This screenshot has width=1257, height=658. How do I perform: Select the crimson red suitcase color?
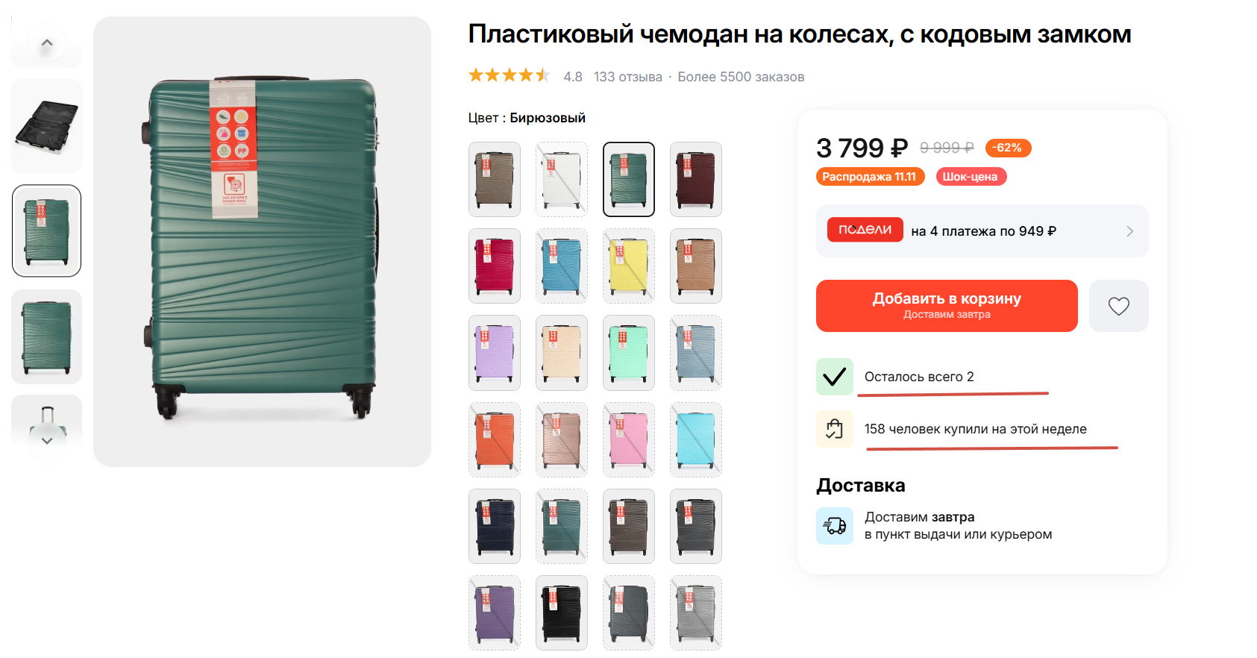495,266
